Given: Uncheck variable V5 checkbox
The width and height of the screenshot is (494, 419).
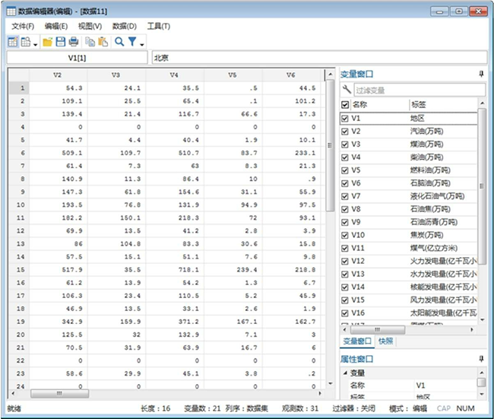Looking at the screenshot, I should point(345,170).
